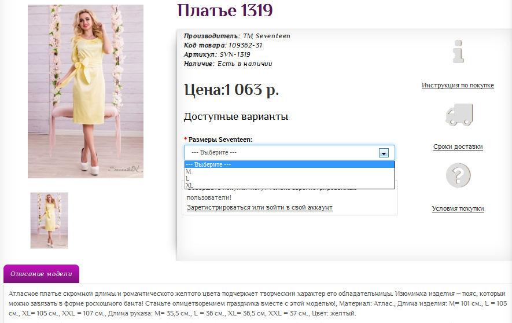
Task: Click the delivery truck icon
Action: (x=459, y=115)
